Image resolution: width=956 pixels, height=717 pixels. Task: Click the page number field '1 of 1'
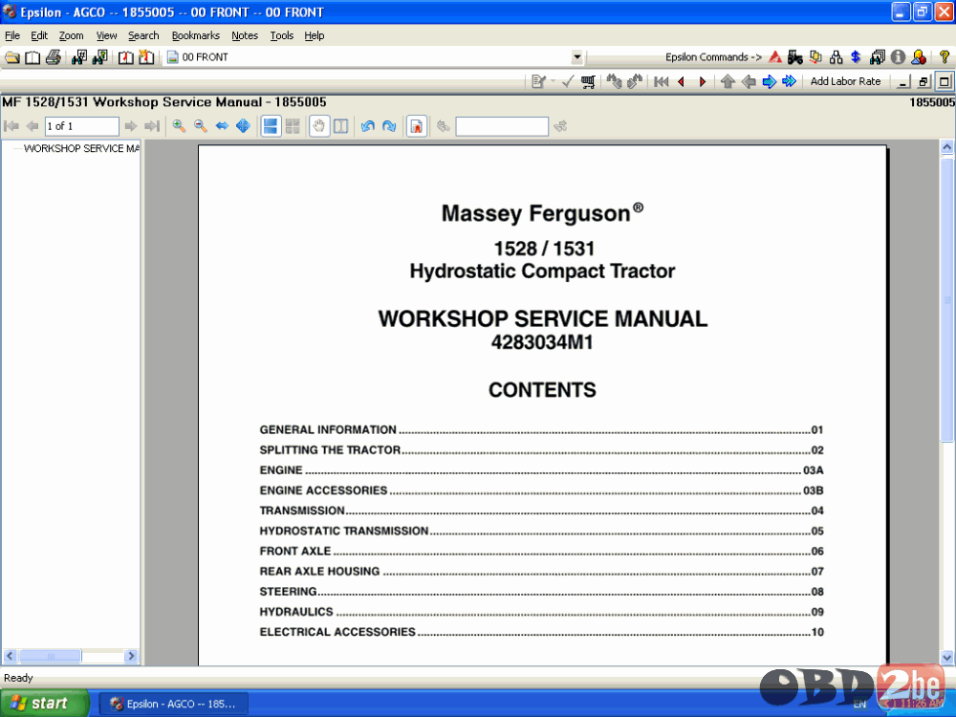tap(81, 126)
